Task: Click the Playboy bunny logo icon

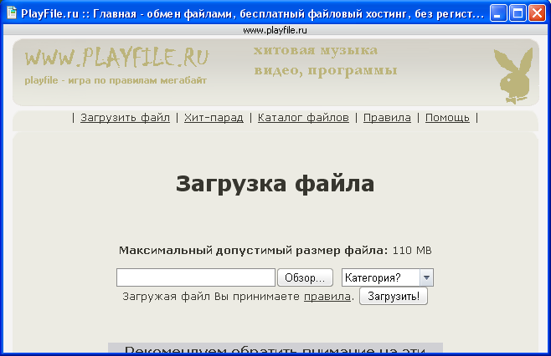Action: click(x=513, y=76)
